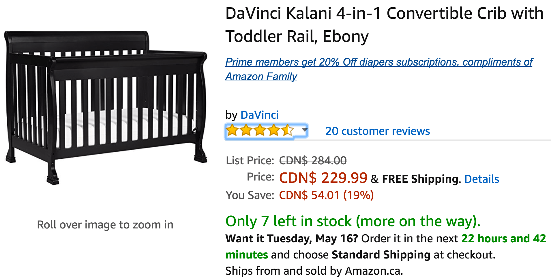Open the 20 customer reviews link

coord(378,131)
